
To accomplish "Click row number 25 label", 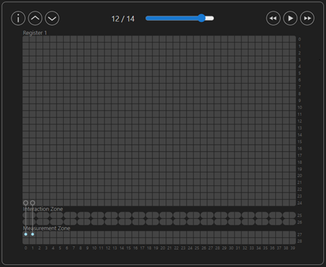I will [299, 215].
